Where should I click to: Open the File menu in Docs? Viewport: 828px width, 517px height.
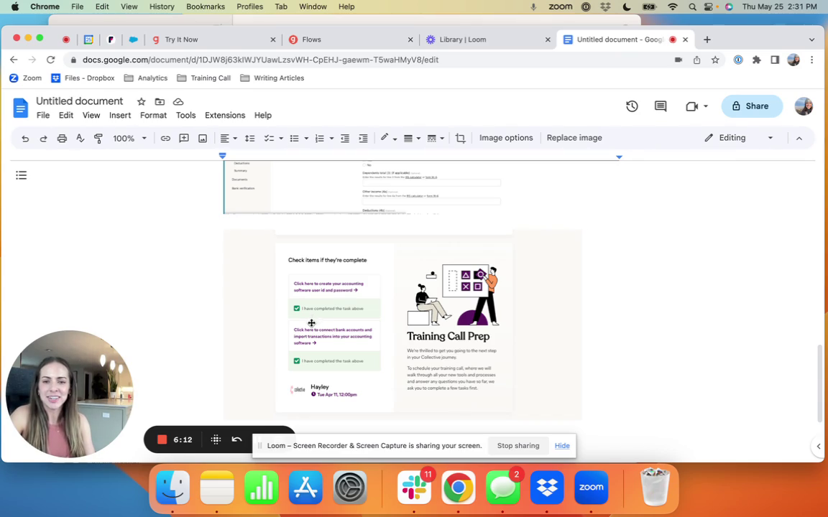[x=43, y=115]
